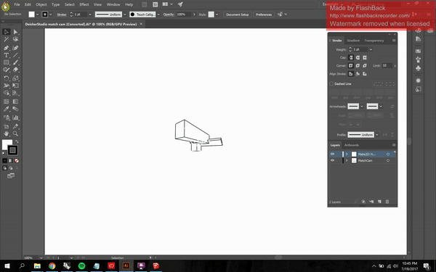Select the Eyedropper tool
This screenshot has width=436, height=272.
6,109
